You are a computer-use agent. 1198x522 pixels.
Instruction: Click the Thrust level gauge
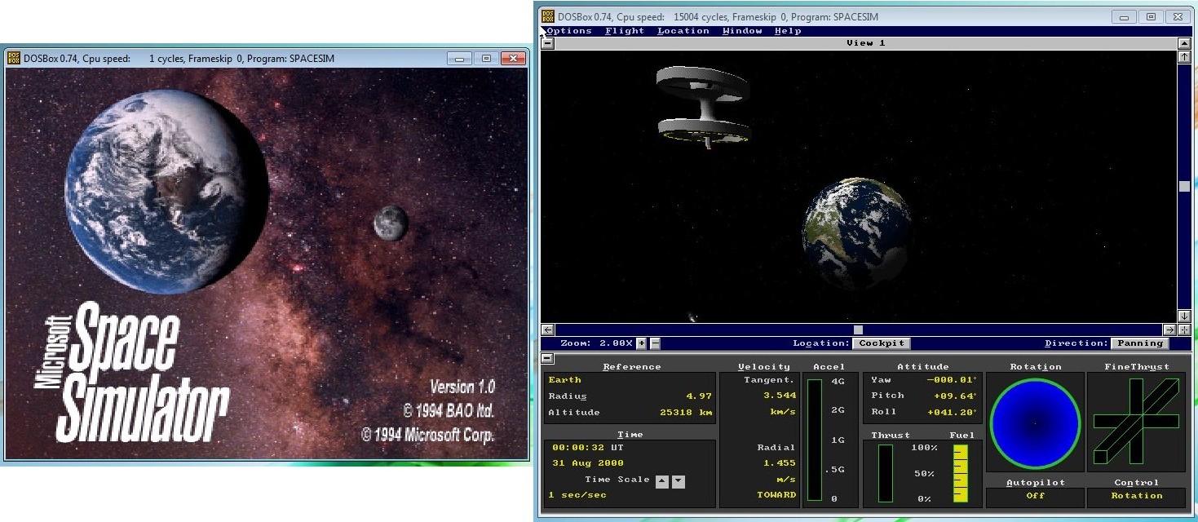pos(885,473)
